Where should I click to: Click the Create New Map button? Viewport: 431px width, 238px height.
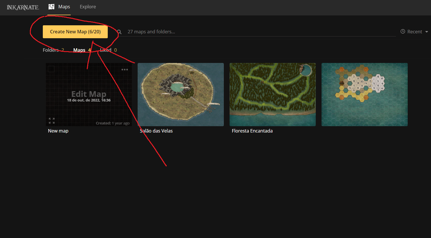75,32
